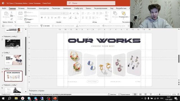The width and height of the screenshot is (180, 101).
Task: Click the Shapes (Фигуры) gallery icon
Action: point(115,13)
